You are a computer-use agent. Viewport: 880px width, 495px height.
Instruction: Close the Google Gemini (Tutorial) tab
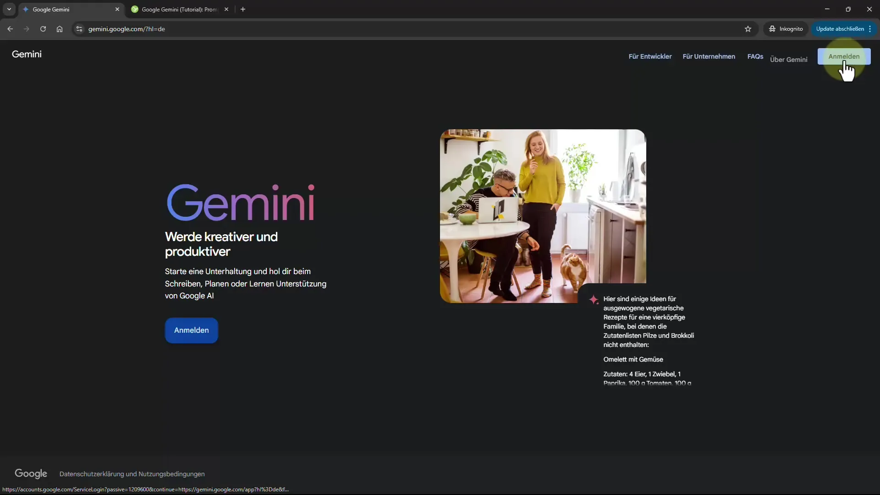click(226, 9)
